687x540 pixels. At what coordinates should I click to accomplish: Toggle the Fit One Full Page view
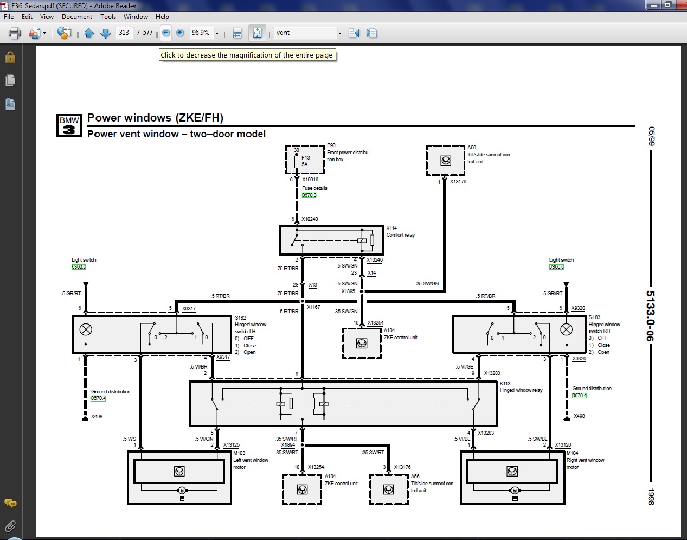pyautogui.click(x=257, y=33)
